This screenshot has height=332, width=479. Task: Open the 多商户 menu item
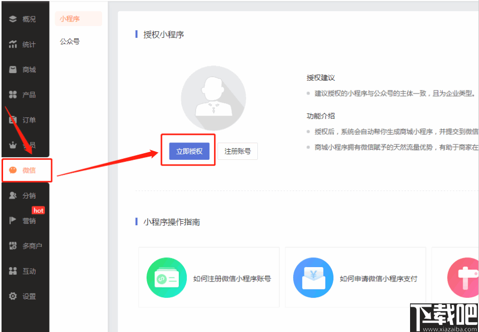(32, 246)
